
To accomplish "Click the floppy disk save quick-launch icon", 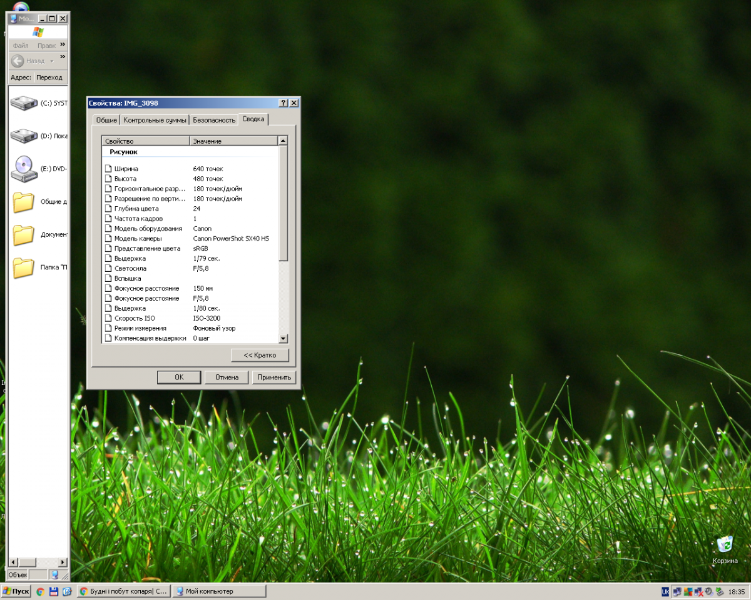I will [54, 591].
